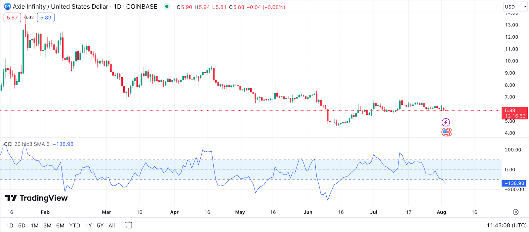Click the TradingView logo

coord(36,198)
